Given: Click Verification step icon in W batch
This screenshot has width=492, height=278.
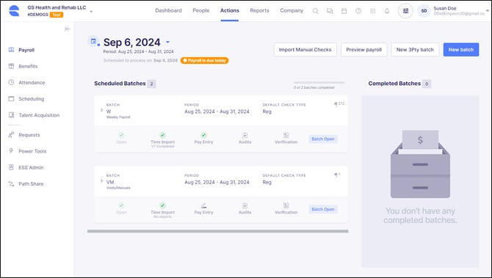Looking at the screenshot, I should click(286, 135).
